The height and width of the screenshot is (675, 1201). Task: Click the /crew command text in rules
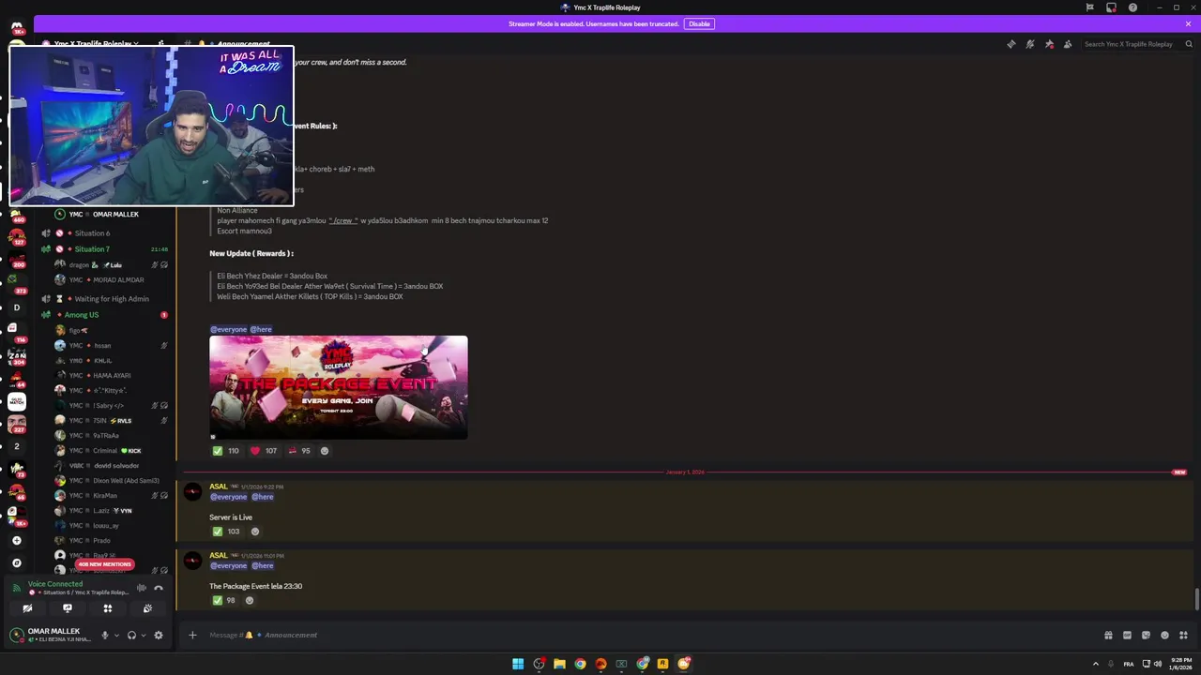click(x=342, y=220)
